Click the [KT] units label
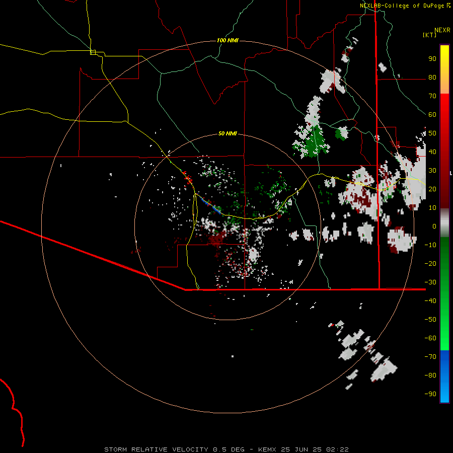The height and width of the screenshot is (453, 453). pyautogui.click(x=429, y=35)
